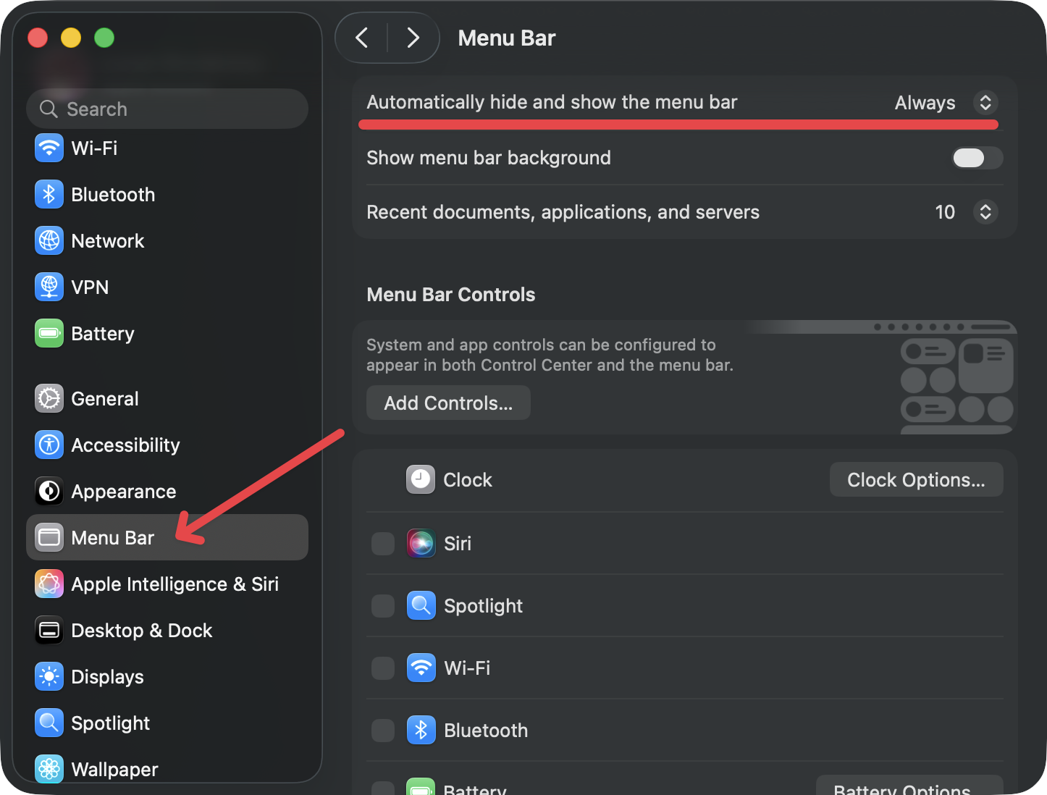
Task: Click the Spotlight icon in controls list
Action: [421, 605]
